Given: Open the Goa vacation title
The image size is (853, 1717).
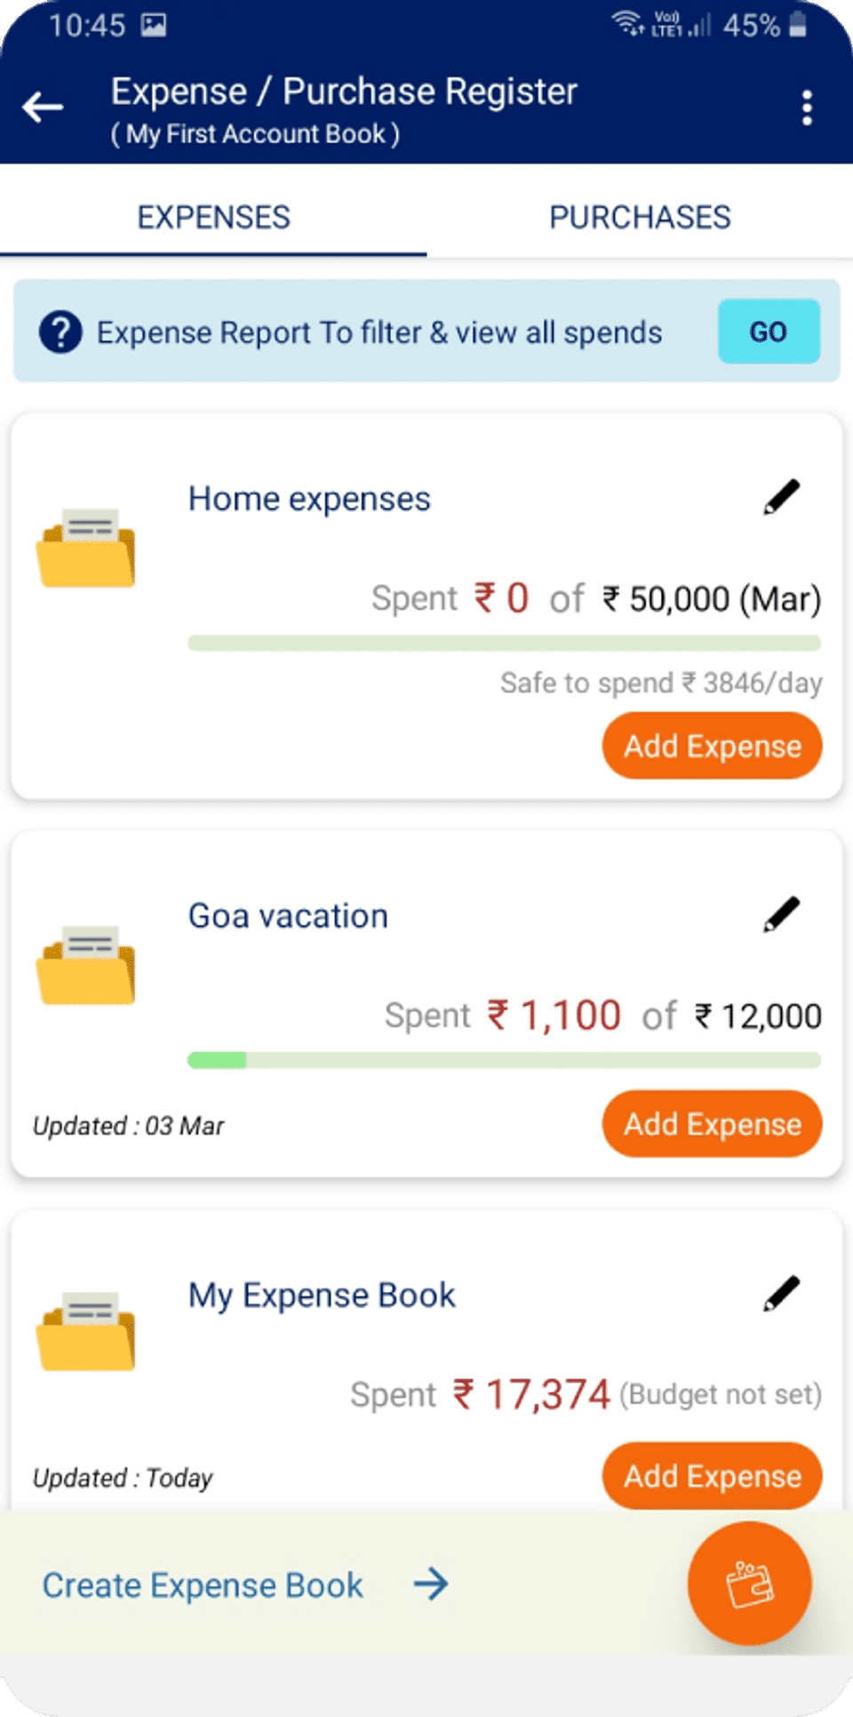Looking at the screenshot, I should tap(288, 916).
